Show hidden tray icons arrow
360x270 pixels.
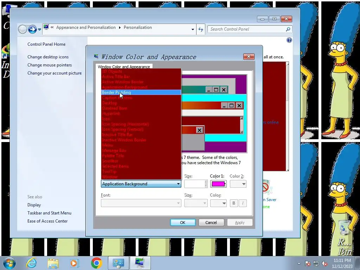click(299, 263)
